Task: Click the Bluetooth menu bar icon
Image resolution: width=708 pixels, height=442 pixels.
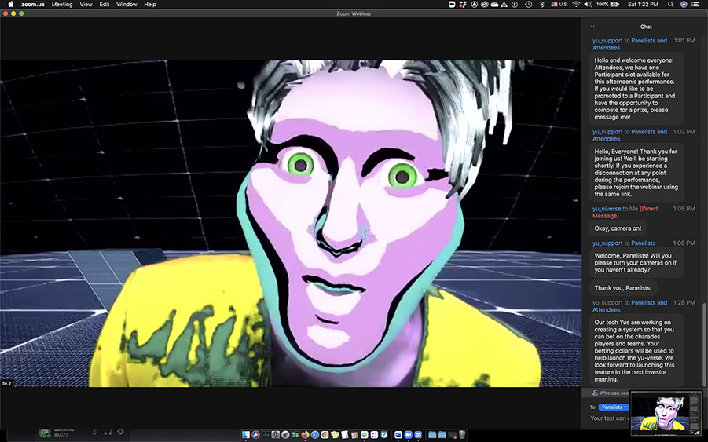Action: [541, 5]
